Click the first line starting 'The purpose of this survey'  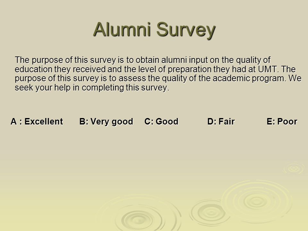point(142,60)
